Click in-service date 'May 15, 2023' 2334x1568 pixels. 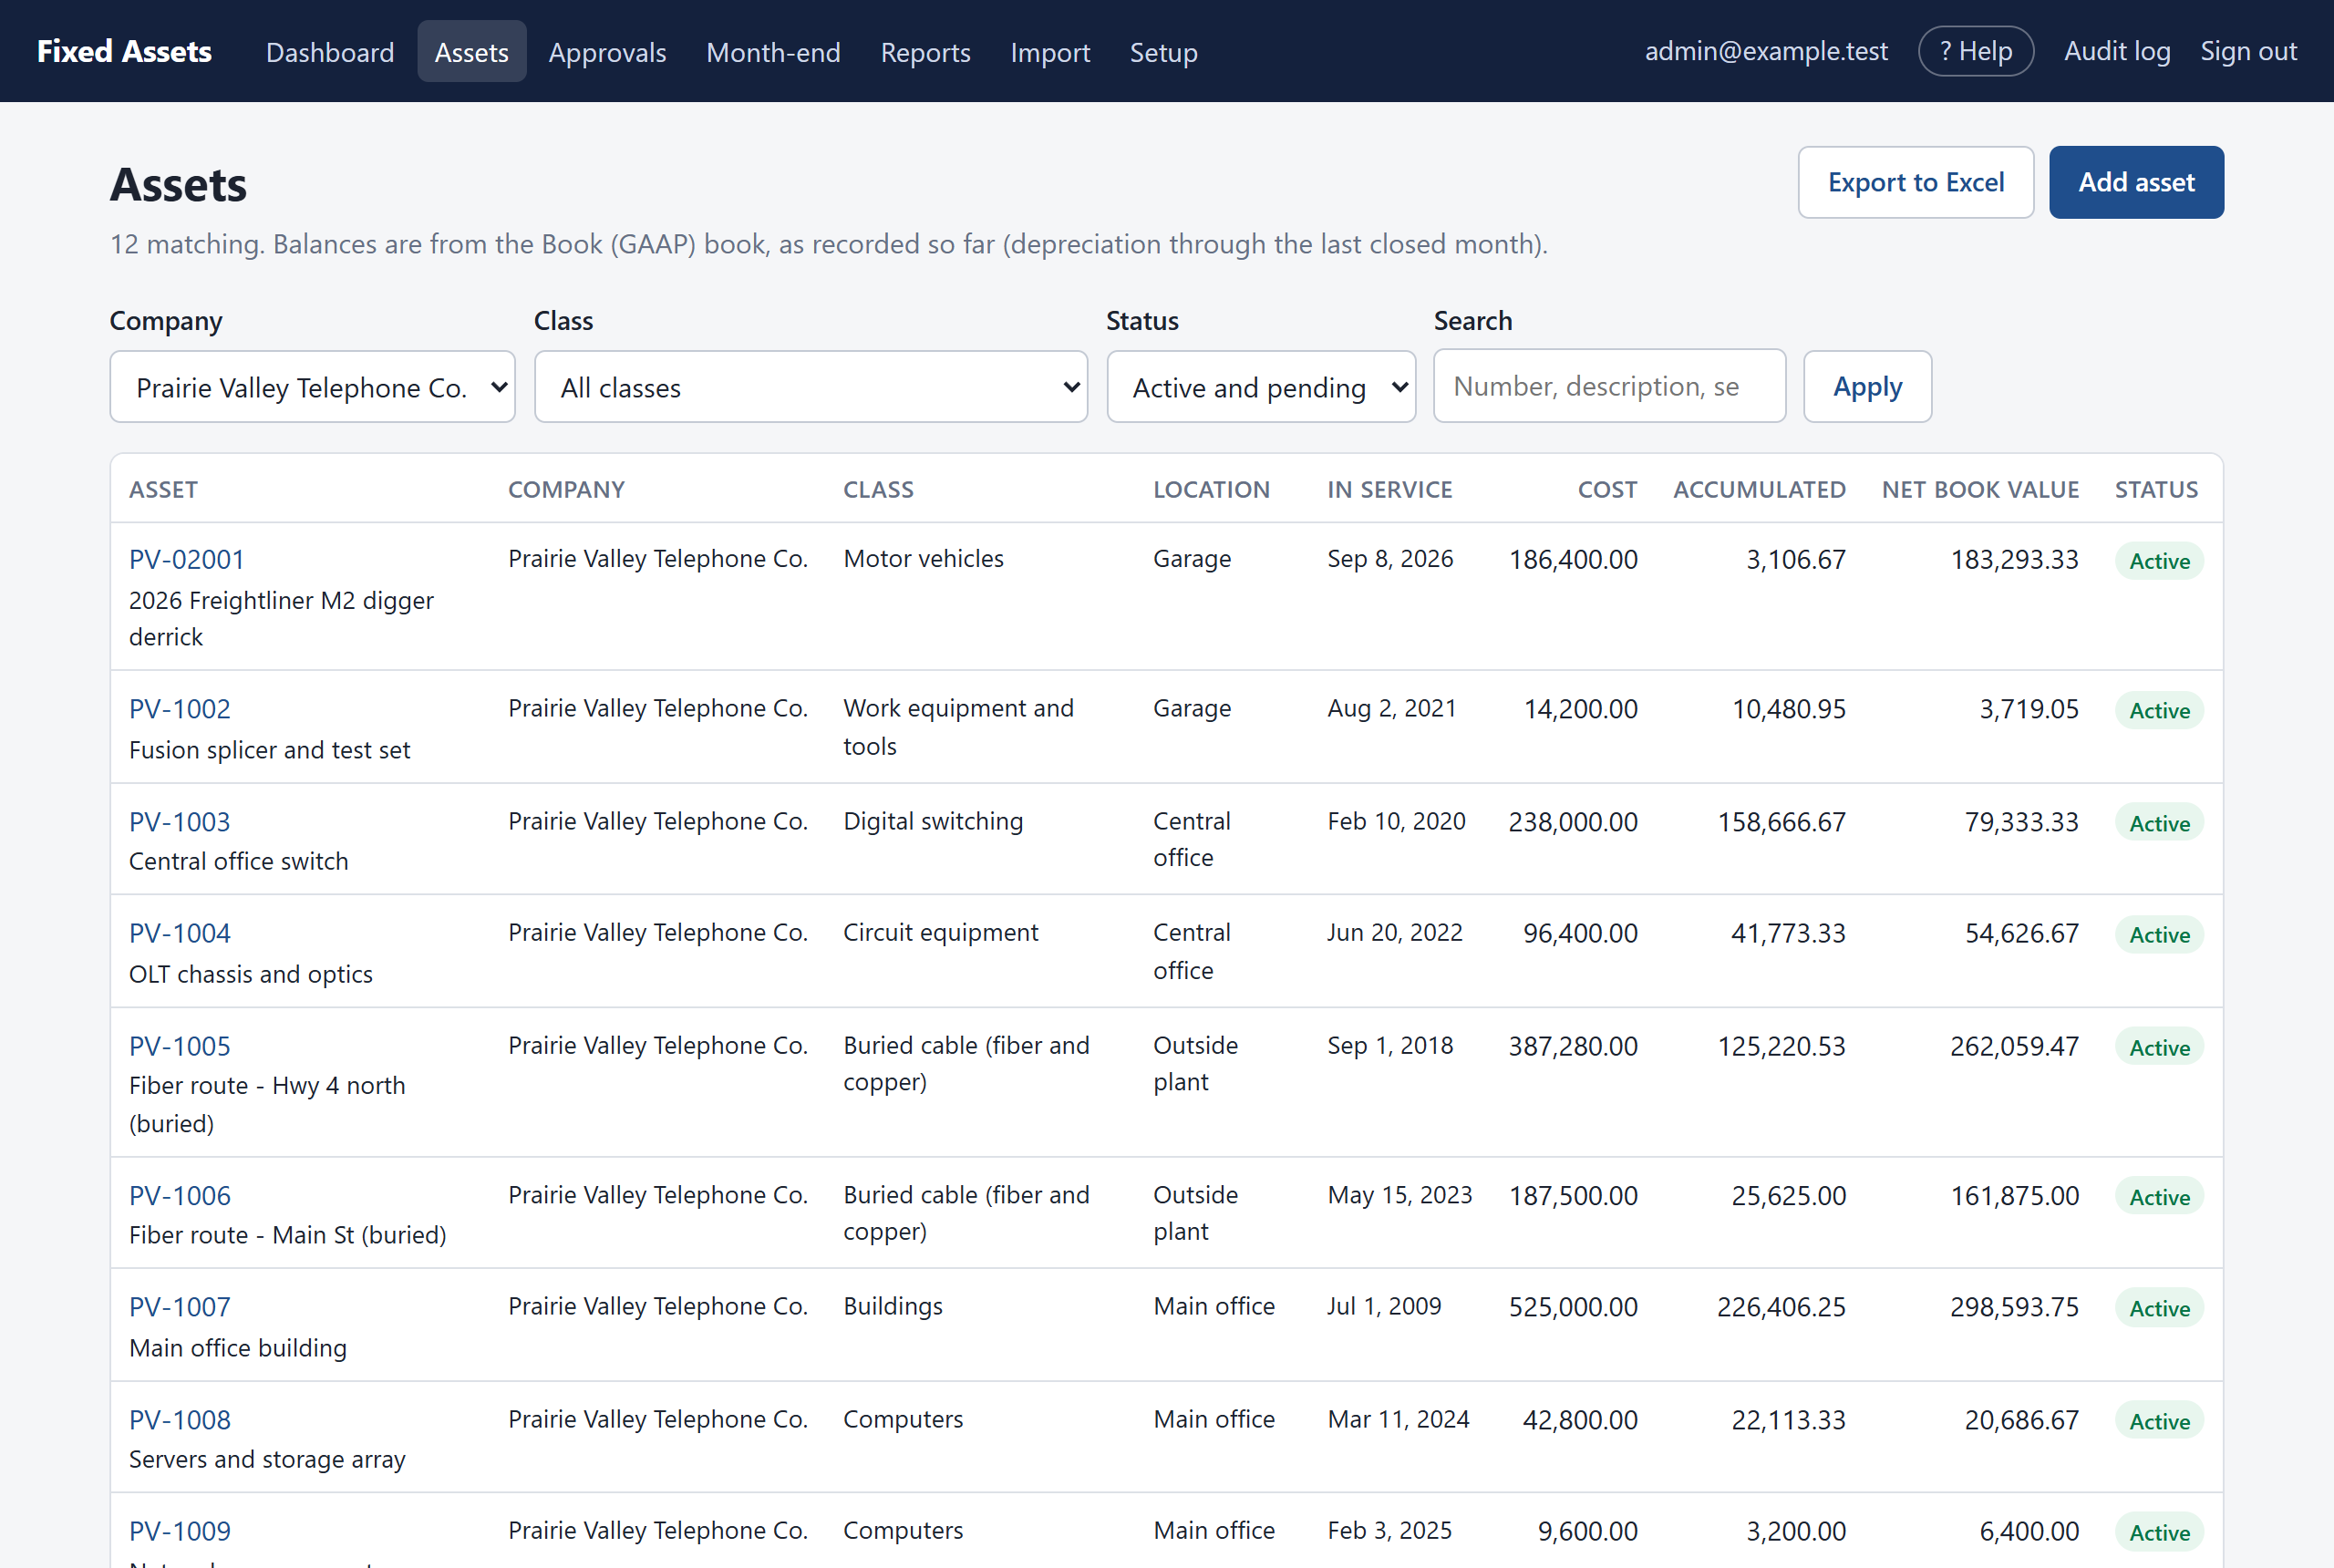[x=1399, y=1195]
